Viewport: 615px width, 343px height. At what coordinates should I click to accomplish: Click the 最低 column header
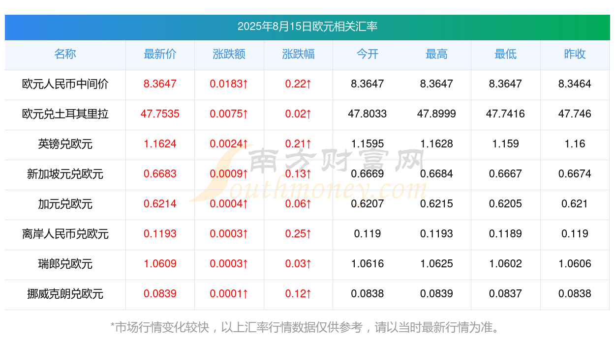[x=505, y=54]
